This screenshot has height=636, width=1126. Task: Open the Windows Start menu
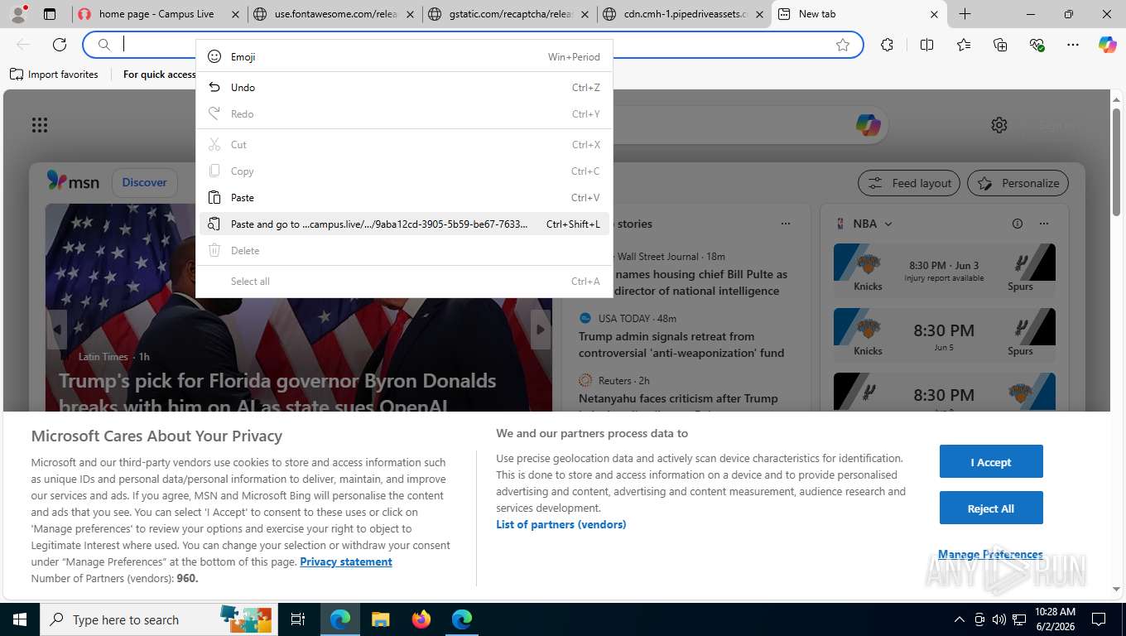point(19,619)
